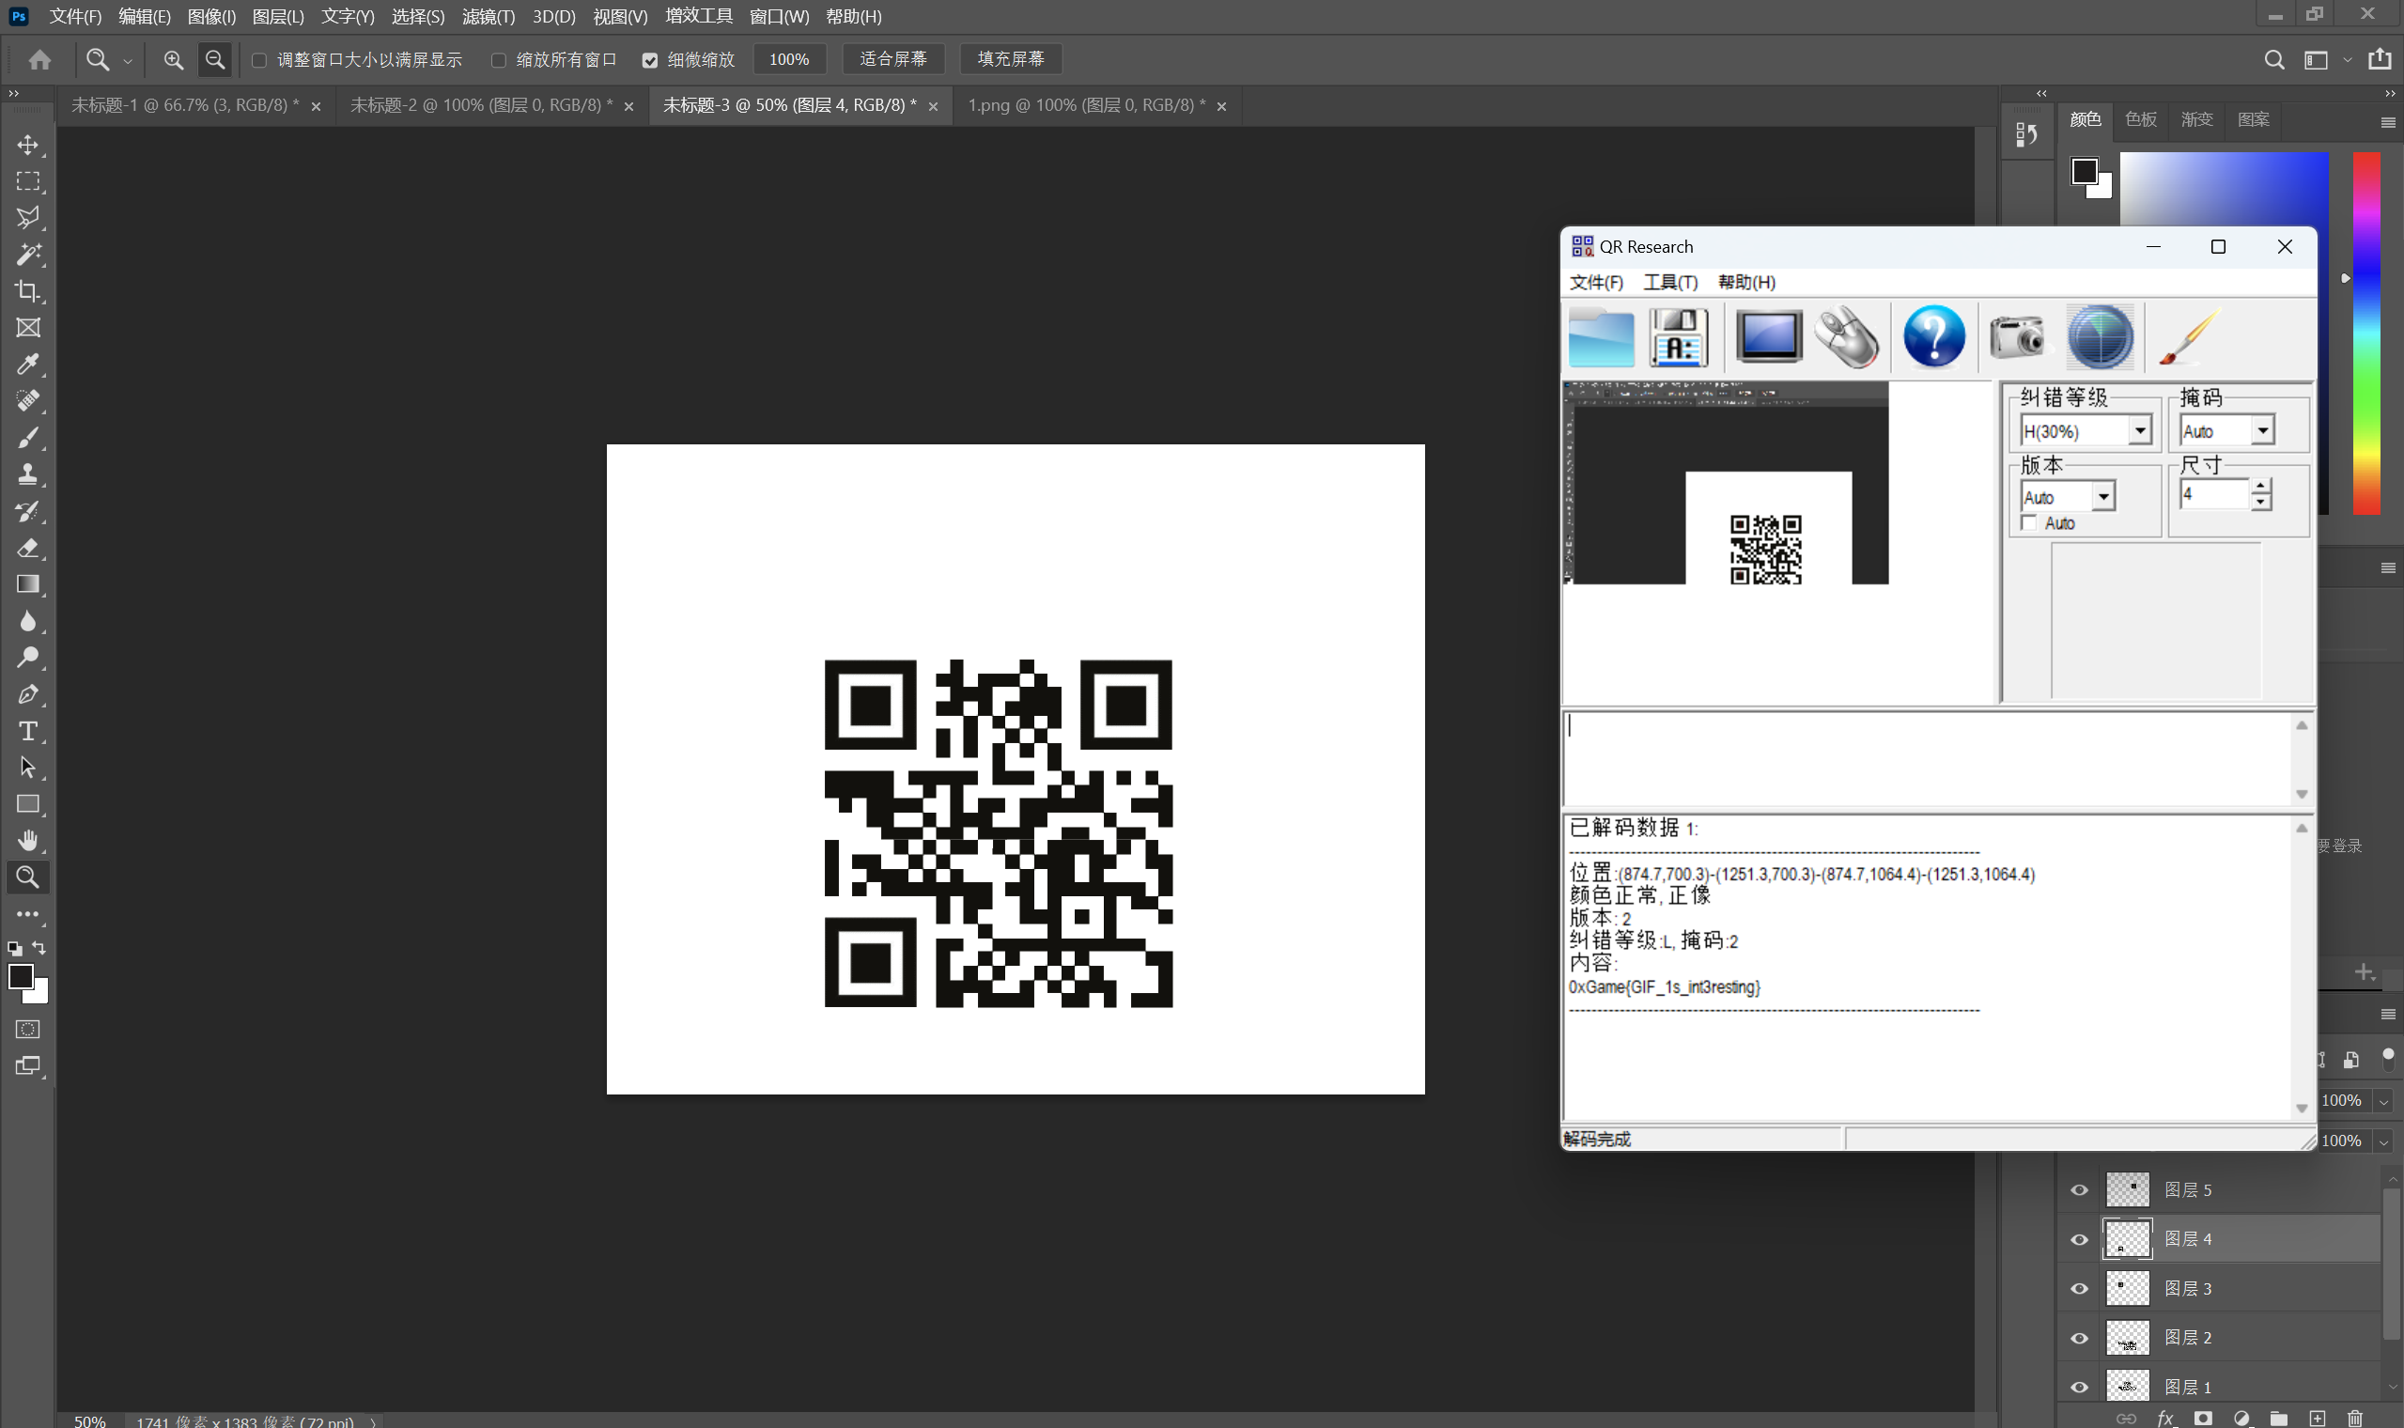Screen dimensions: 2404x1428
Task: Click the 100% zoom button
Action: click(x=789, y=60)
